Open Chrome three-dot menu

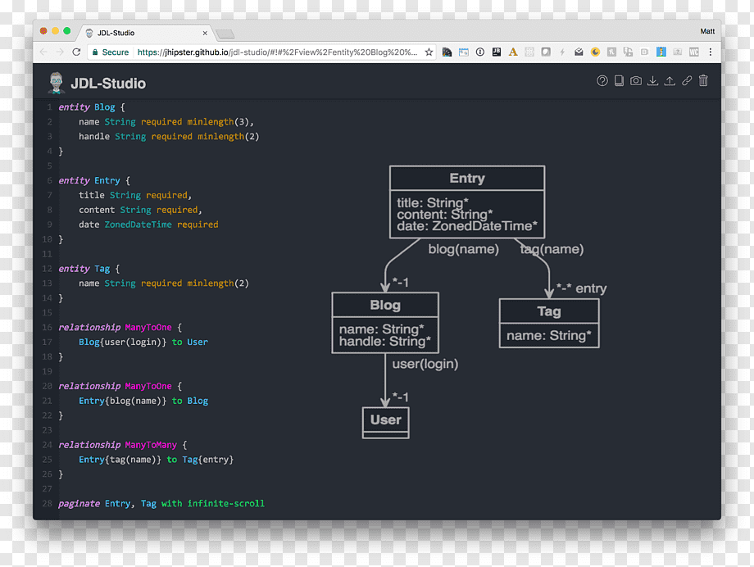pyautogui.click(x=711, y=52)
